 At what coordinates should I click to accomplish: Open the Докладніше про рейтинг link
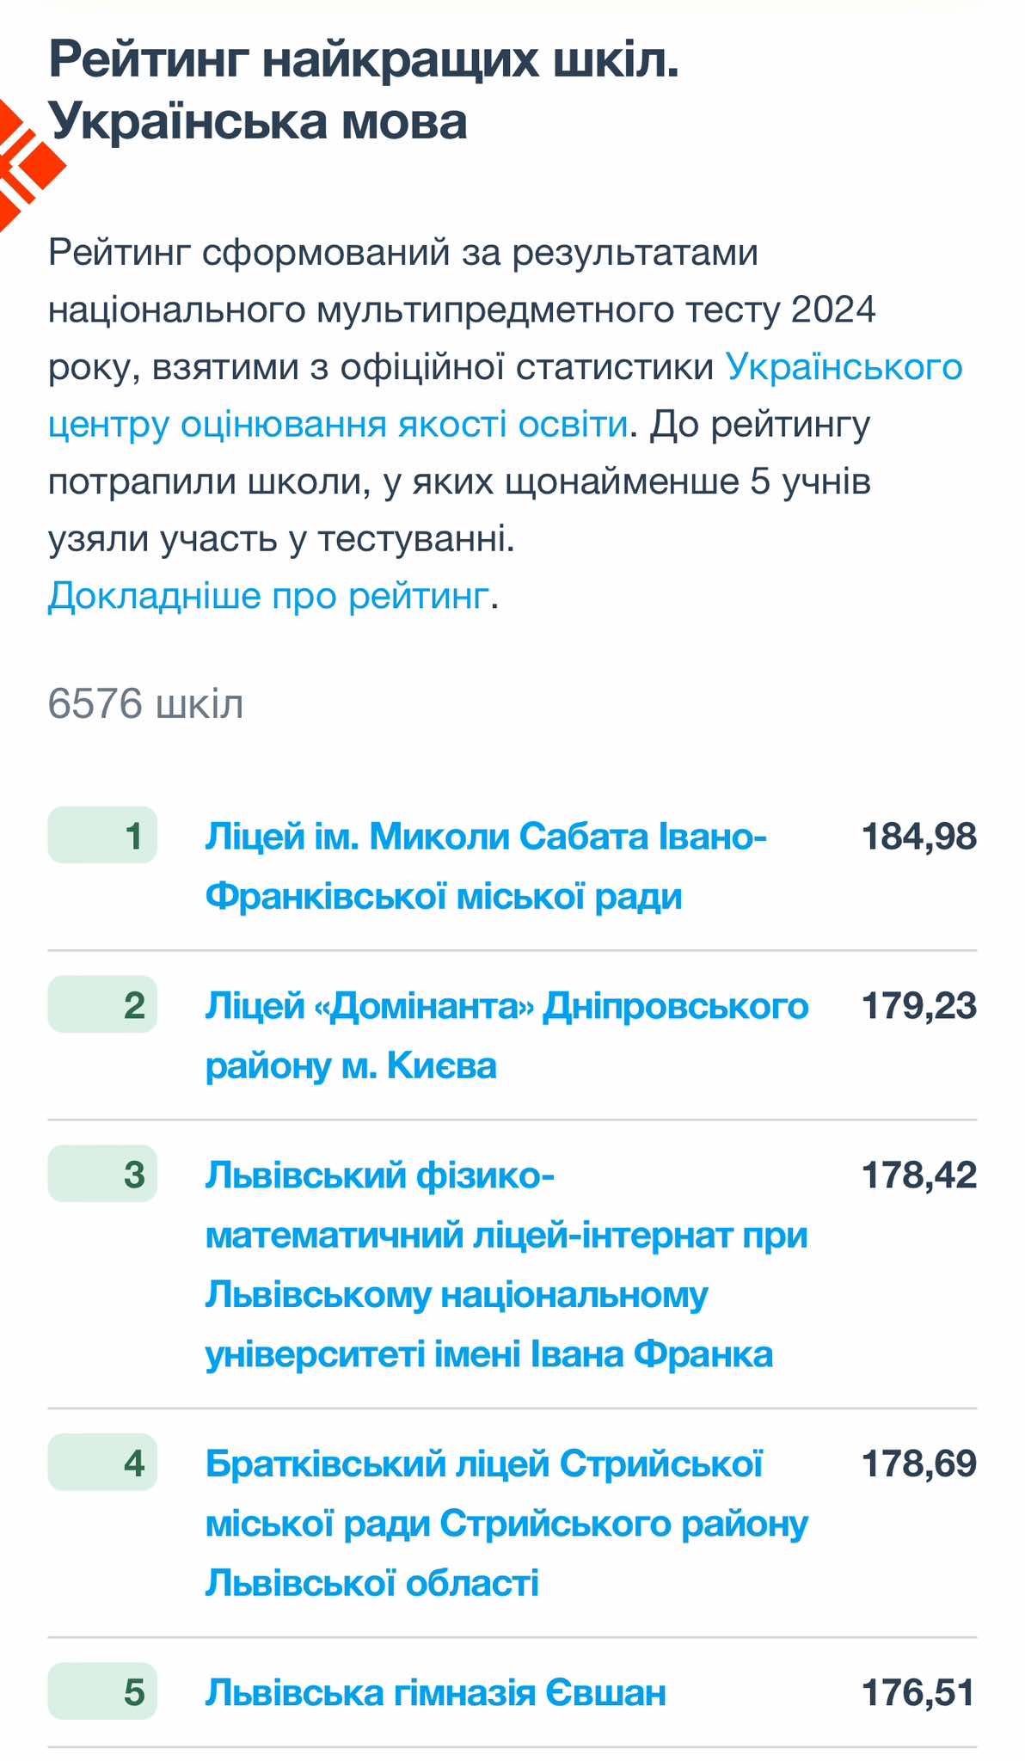[x=268, y=595]
